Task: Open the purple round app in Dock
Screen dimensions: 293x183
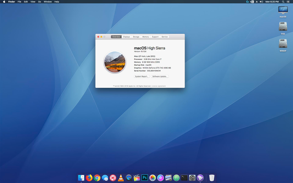Action: [x=200, y=178]
